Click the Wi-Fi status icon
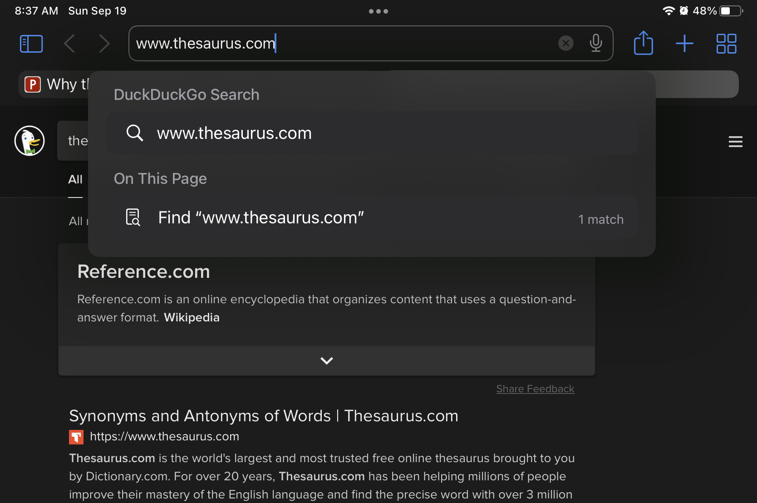This screenshot has width=757, height=503. point(669,11)
